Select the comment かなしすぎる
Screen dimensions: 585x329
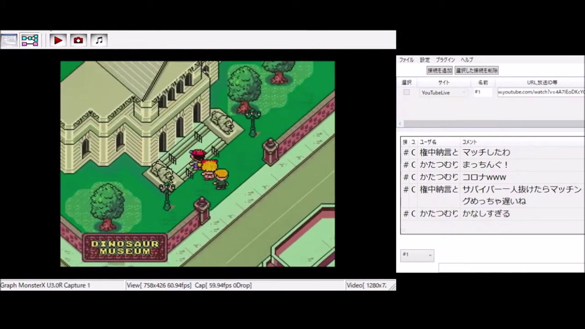(x=486, y=214)
